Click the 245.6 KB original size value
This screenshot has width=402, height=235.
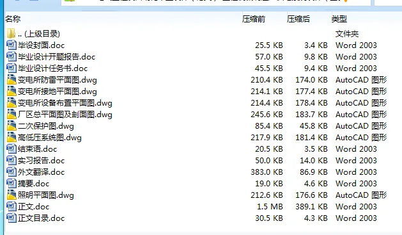267,114
